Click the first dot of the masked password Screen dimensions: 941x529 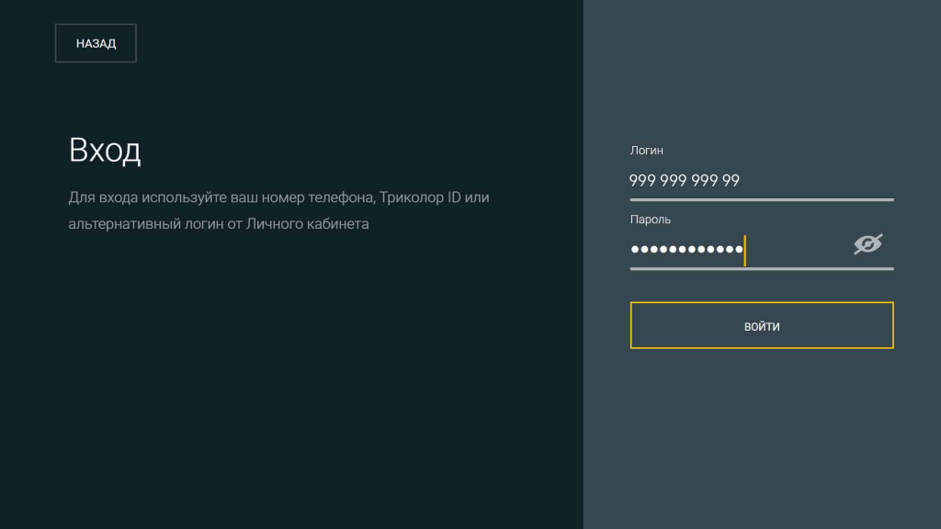(635, 250)
